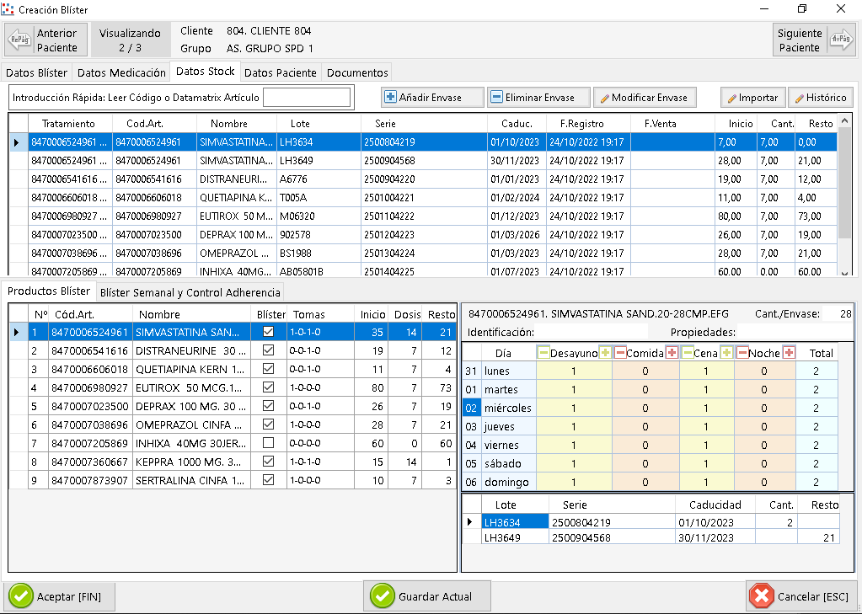Toggle Blíster checkbox for DISTRANEURINE row
The height and width of the screenshot is (614, 862).
[x=268, y=350]
